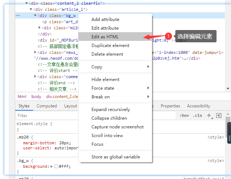Viewport: 231px width, 179px height.
Task: Choose Edit as HTML from context menu
Action: coord(105,37)
